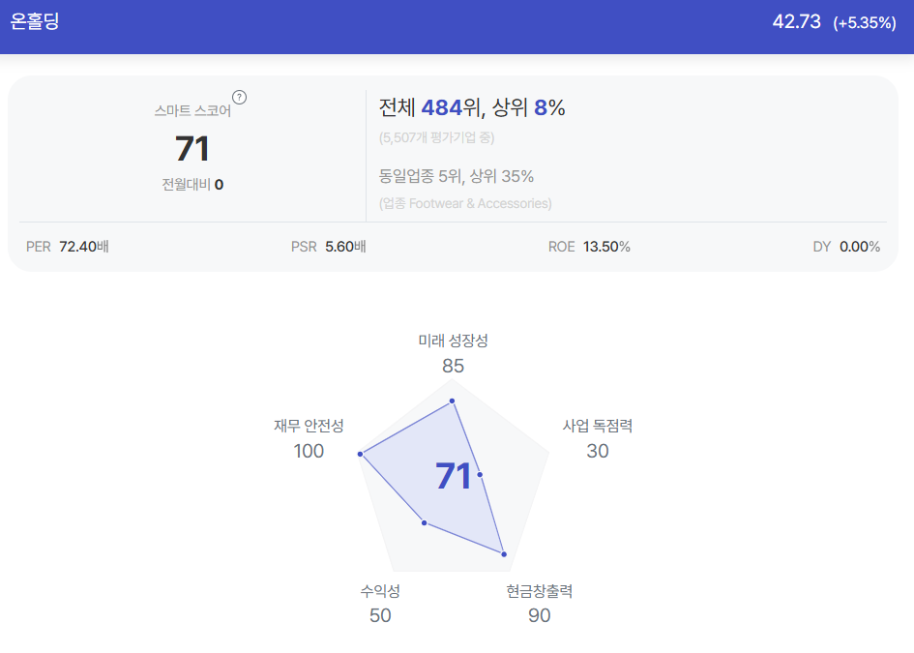Click the PSR 5.60배 metric
The width and height of the screenshot is (914, 653).
329,247
